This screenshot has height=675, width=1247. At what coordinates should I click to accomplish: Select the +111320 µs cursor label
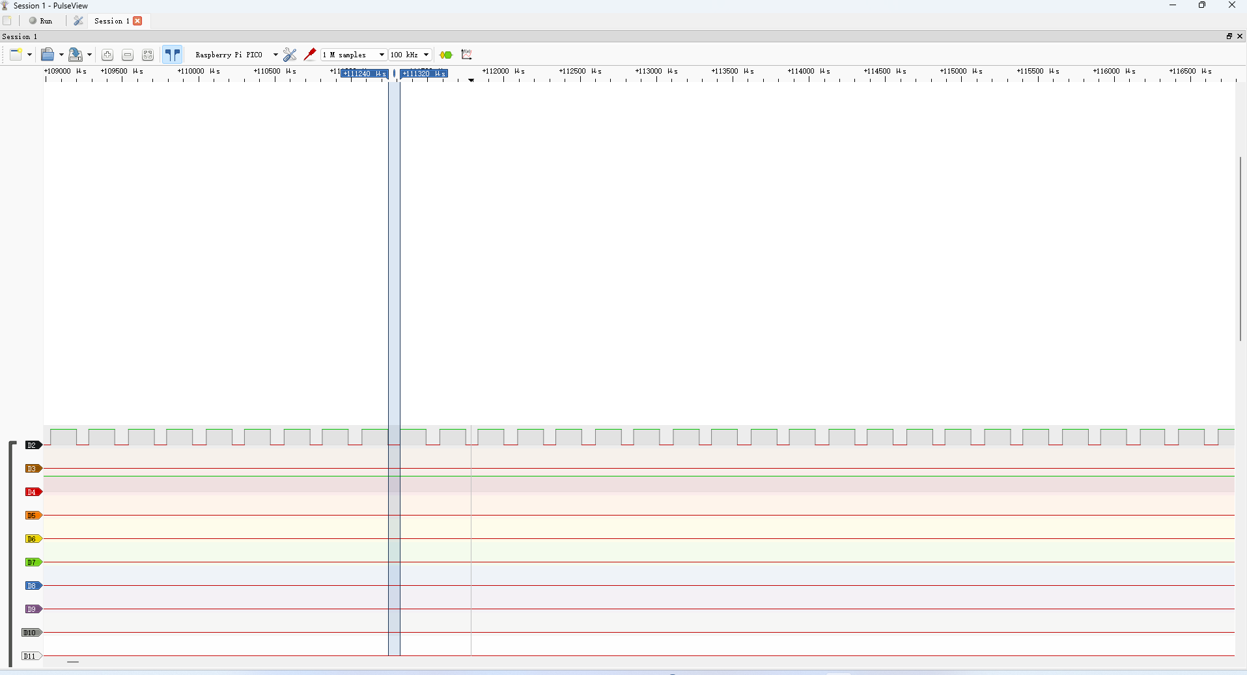coord(424,74)
